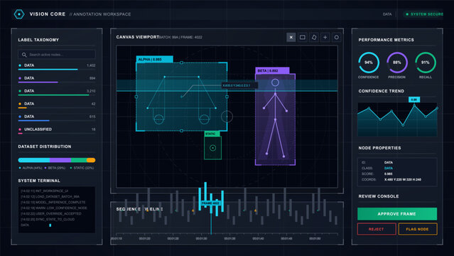Jump to 00:01:50 on the timeline

(315, 239)
